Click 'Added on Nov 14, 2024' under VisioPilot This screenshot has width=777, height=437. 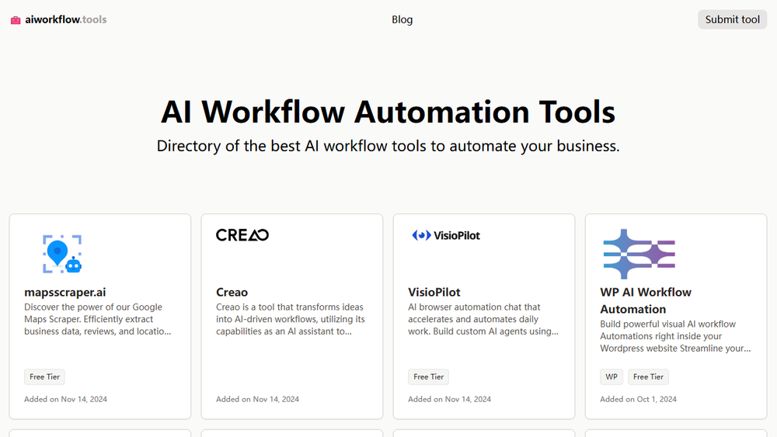449,399
